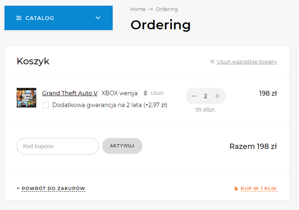Increase quantity with the plus button

click(217, 96)
